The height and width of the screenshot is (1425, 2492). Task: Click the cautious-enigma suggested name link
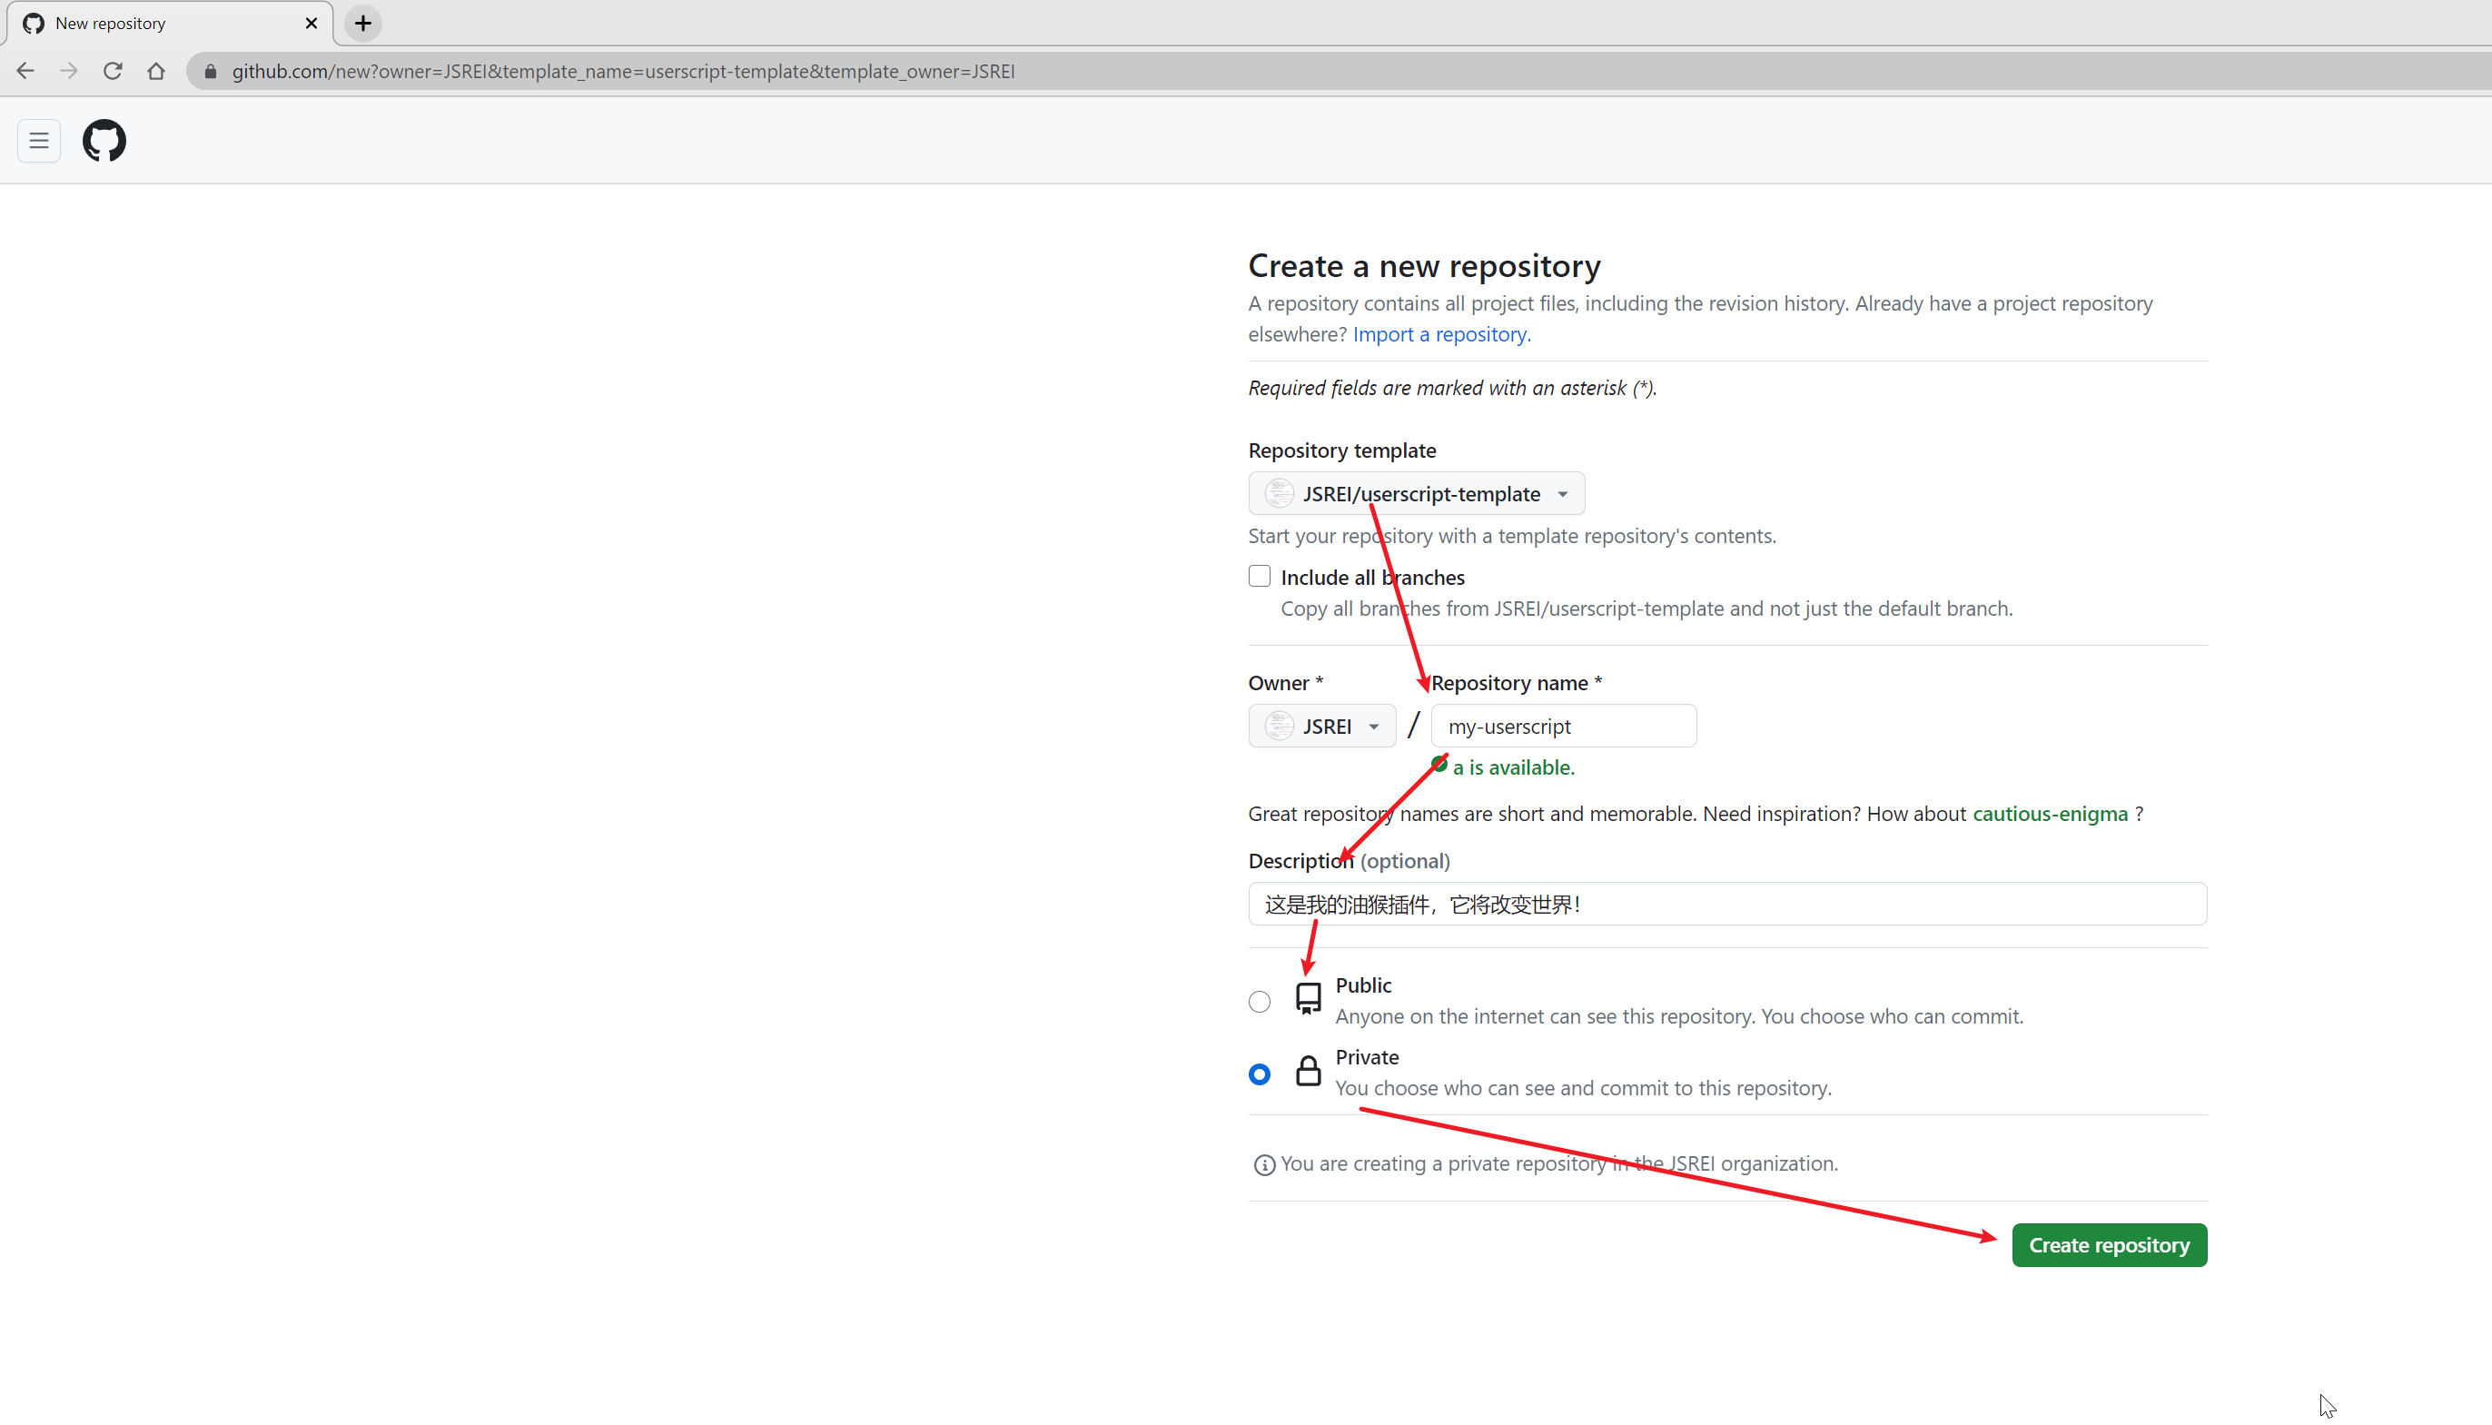(x=2051, y=813)
